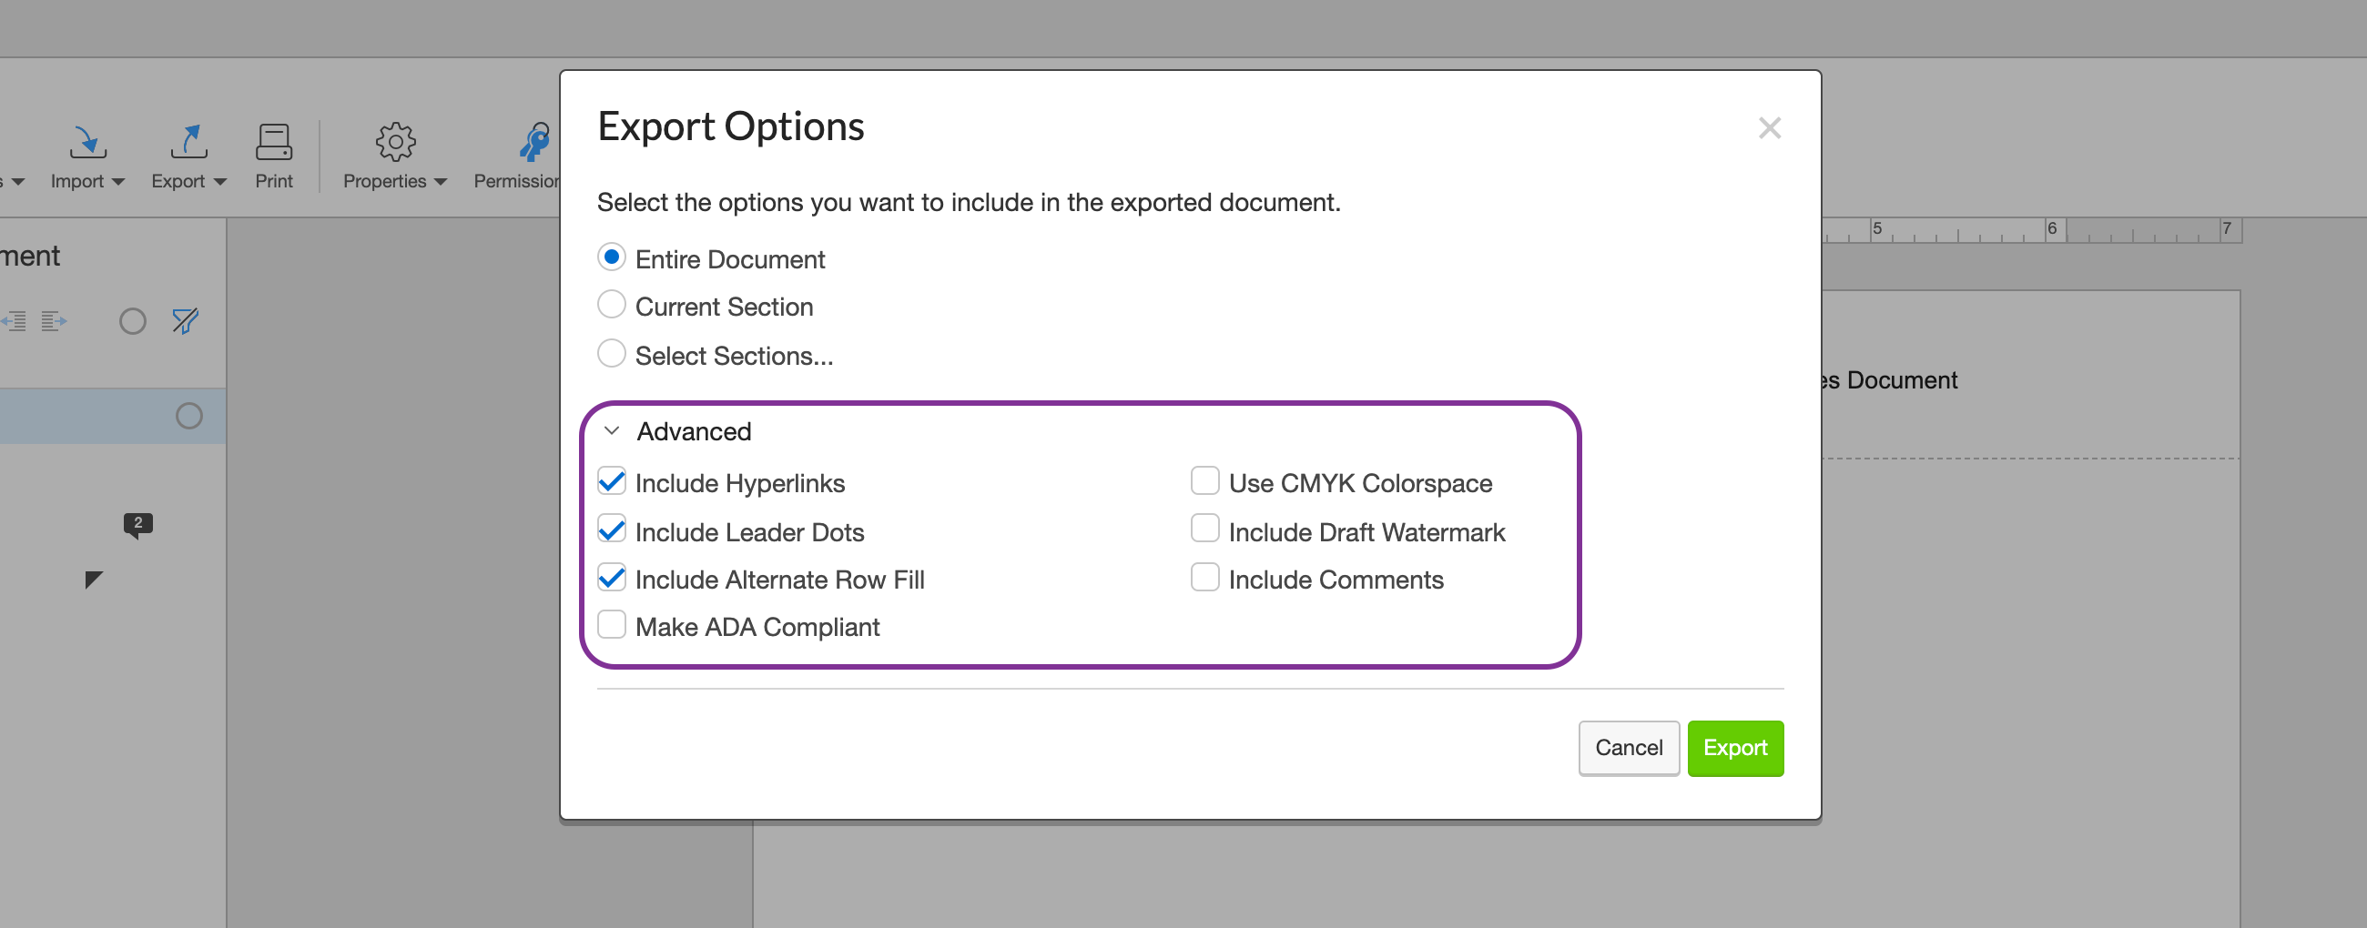The width and height of the screenshot is (2367, 928).
Task: Cancel the Export Options dialog
Action: pyautogui.click(x=1629, y=748)
